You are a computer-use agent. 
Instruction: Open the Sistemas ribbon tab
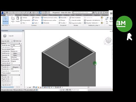pos(25,15)
